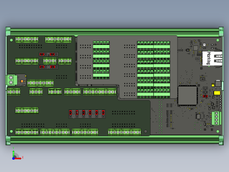
Task: Select the two-pin green terminal on left edge
Action: pos(11,80)
